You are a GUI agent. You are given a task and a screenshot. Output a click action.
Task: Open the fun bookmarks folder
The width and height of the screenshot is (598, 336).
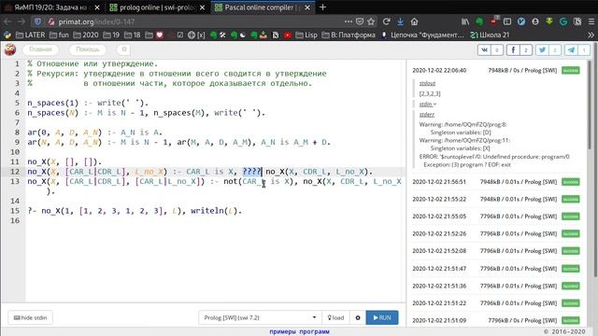pyautogui.click(x=59, y=35)
